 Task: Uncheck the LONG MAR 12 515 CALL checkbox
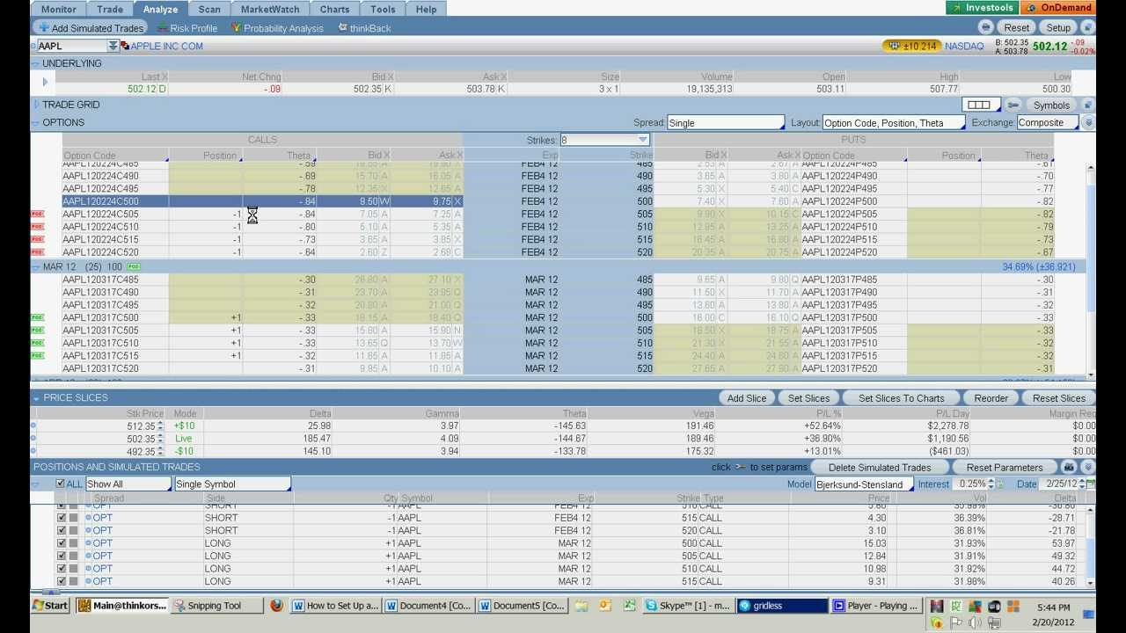point(61,581)
